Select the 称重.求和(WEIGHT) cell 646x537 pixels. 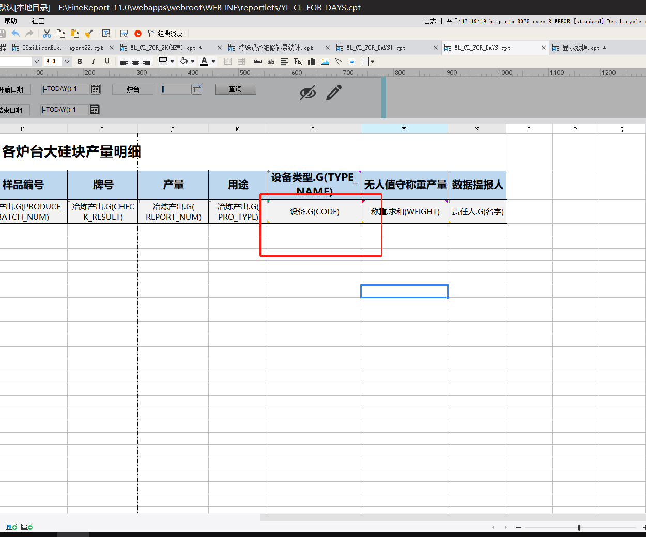(405, 212)
